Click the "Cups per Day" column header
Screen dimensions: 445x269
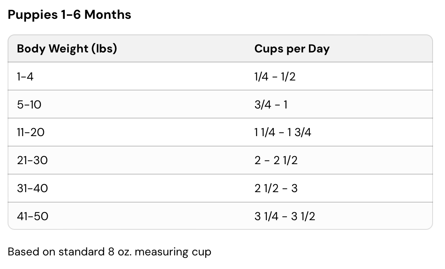[292, 49]
